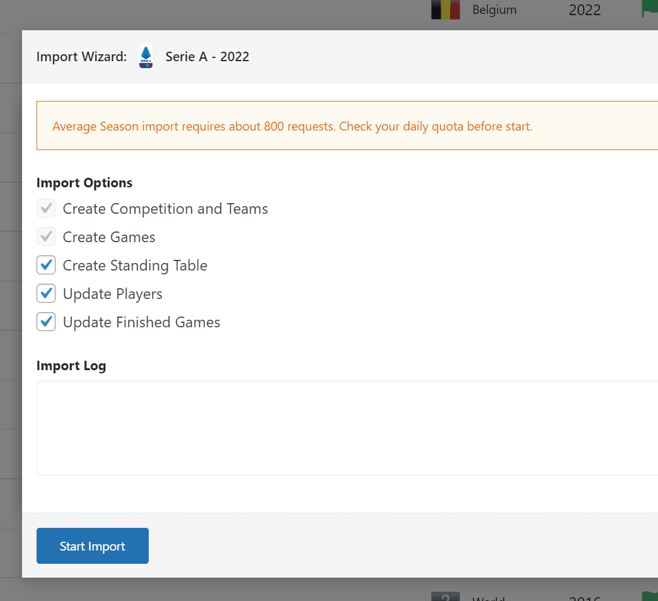
Task: Click the Serie A league logo in the wizard header
Action: 145,56
